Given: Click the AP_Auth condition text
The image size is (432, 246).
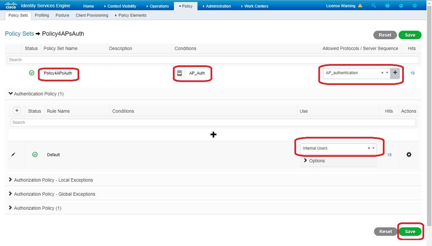Looking at the screenshot, I should point(197,73).
